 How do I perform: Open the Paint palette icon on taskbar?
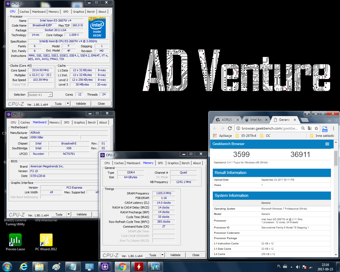56,266
